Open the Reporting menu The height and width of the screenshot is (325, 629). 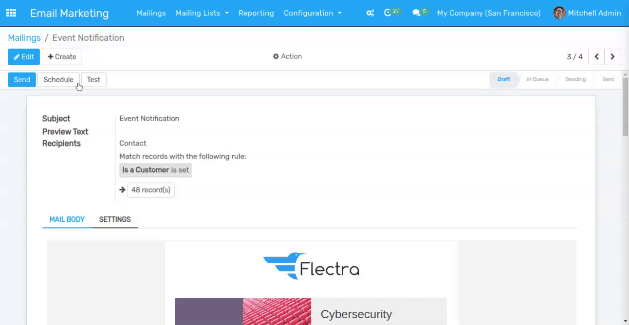pos(256,13)
